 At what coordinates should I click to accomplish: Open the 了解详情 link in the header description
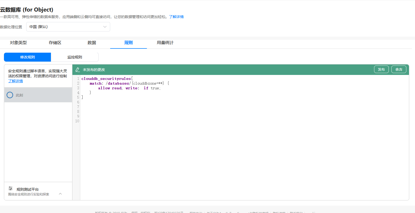(176, 17)
